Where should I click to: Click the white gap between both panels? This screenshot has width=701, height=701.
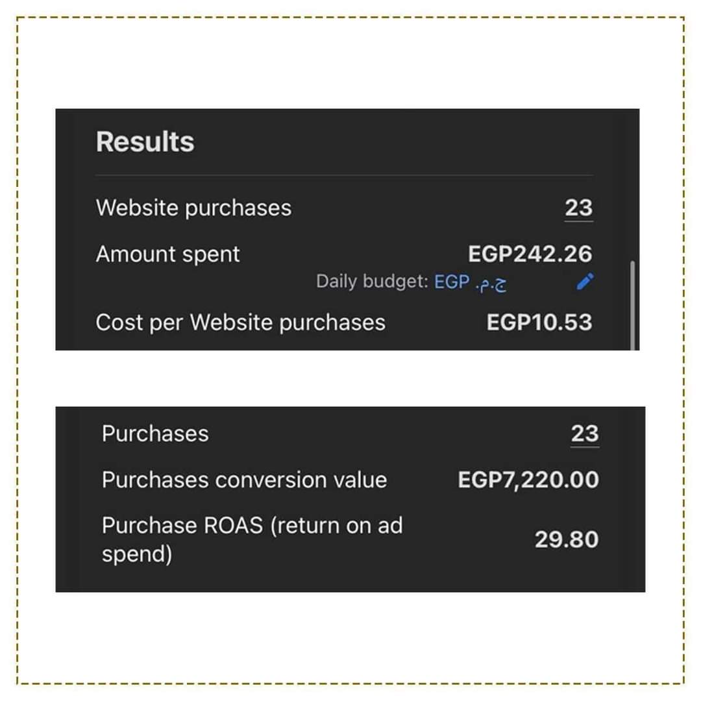click(350, 378)
